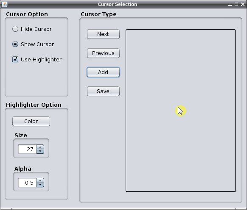Close the Cursor Selection window
Viewport: 247px width, 210px height.
click(x=243, y=4)
